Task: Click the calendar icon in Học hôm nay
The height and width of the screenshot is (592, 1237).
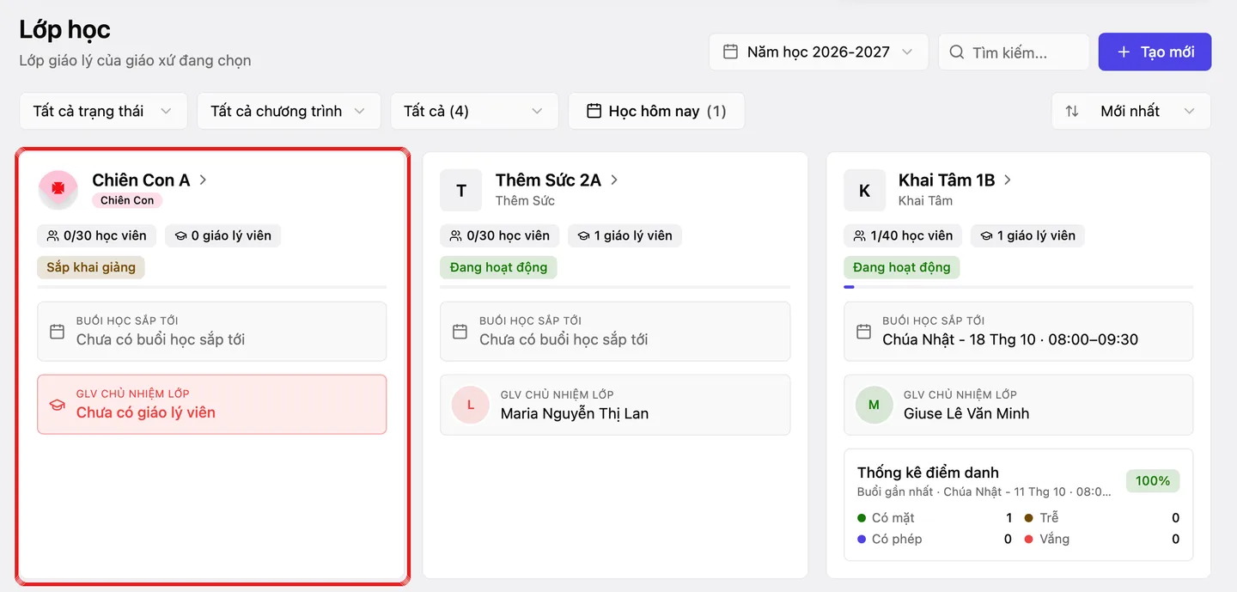Action: click(x=594, y=111)
